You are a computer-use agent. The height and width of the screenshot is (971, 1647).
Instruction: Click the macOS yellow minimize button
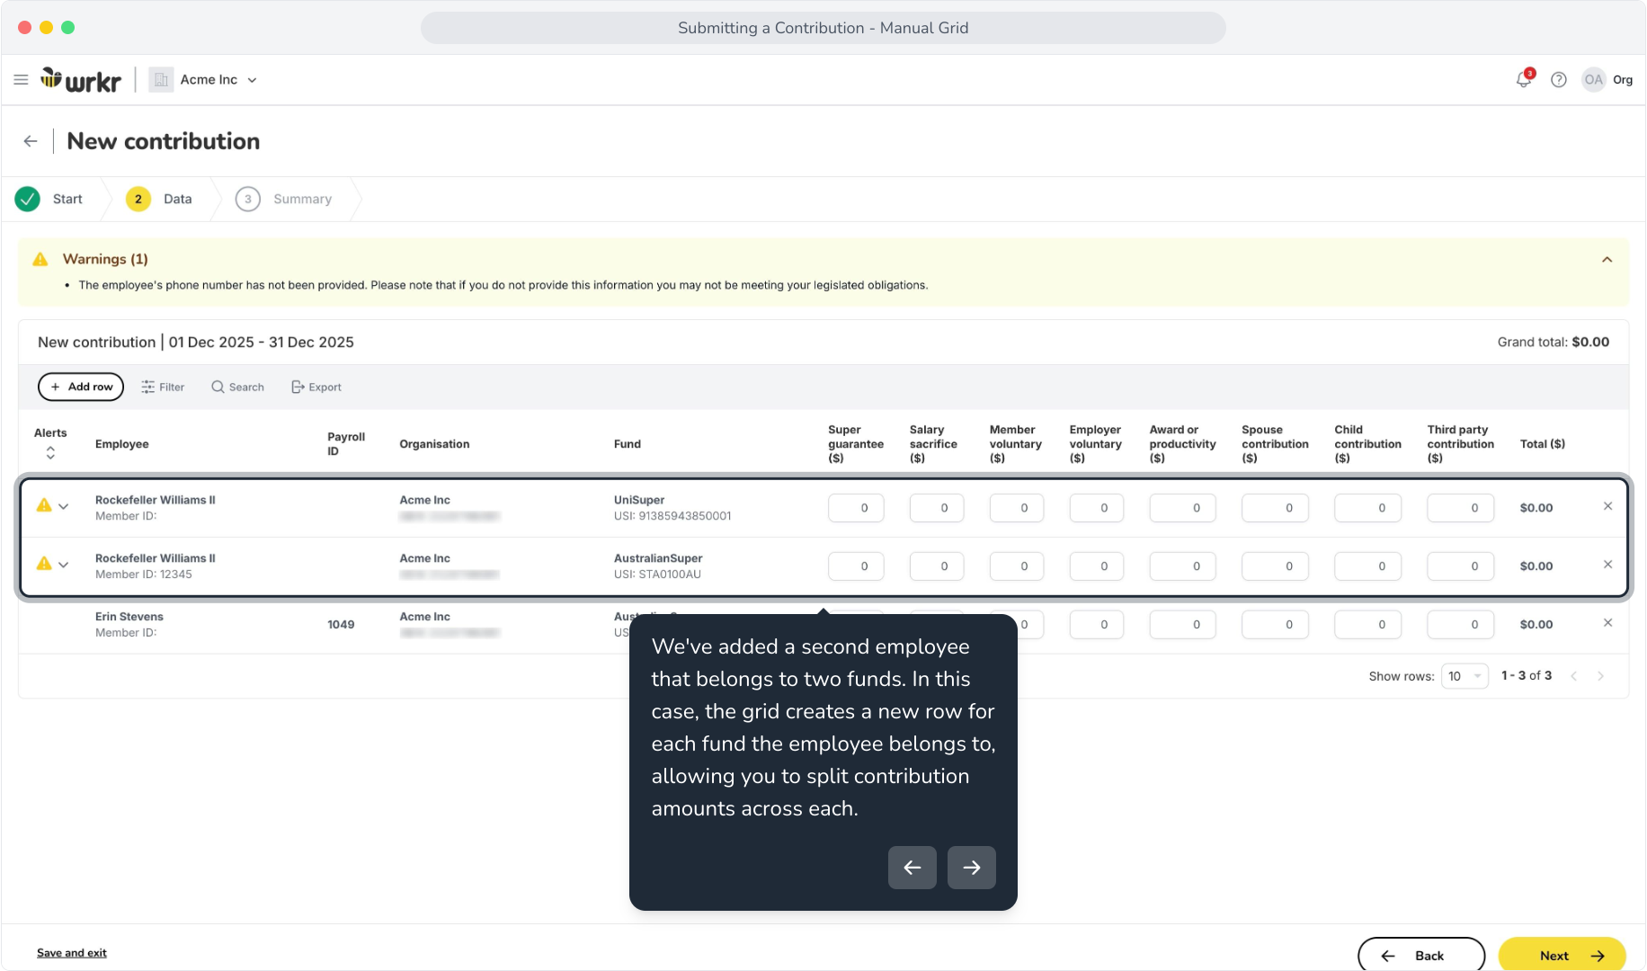(46, 28)
